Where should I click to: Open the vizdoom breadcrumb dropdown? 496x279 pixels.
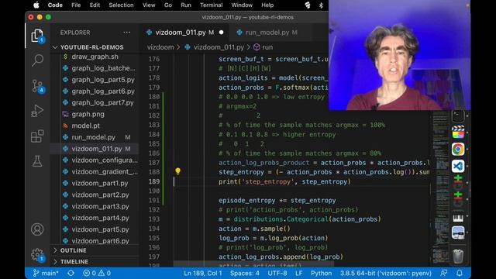coord(160,47)
